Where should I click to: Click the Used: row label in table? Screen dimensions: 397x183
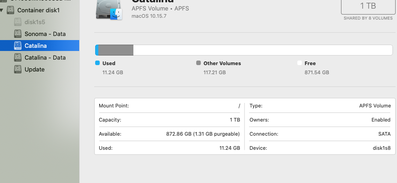106,148
